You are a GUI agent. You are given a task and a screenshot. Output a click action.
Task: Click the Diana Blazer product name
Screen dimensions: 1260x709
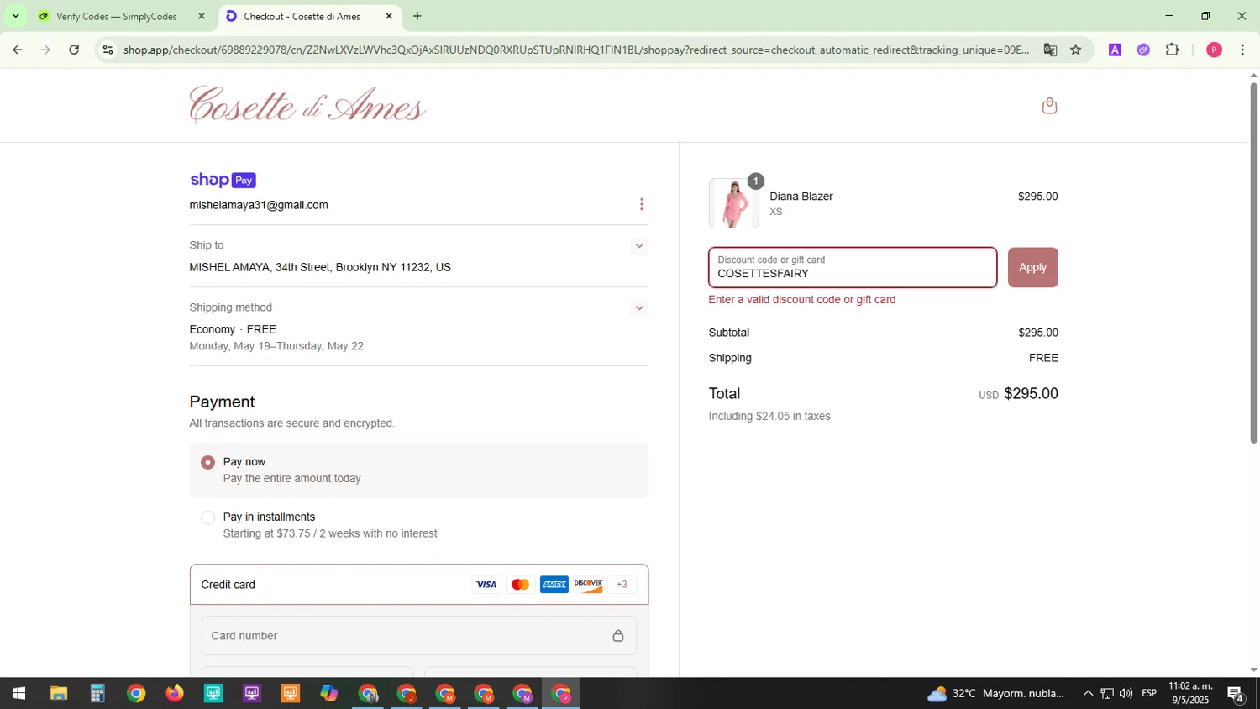pos(801,197)
